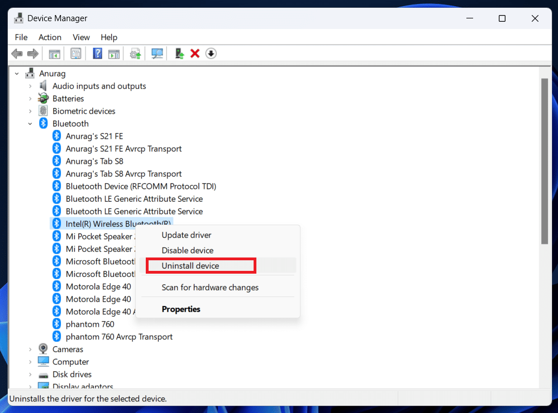Image resolution: width=558 pixels, height=413 pixels.
Task: Open the View menu
Action: [x=81, y=37]
